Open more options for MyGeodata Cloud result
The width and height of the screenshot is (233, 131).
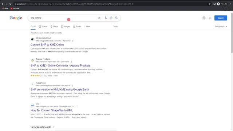73,41
